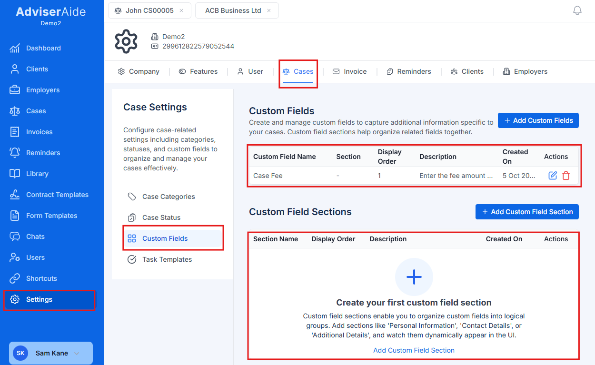595x365 pixels.
Task: Click the Shortcuts sidebar icon
Action: [15, 278]
